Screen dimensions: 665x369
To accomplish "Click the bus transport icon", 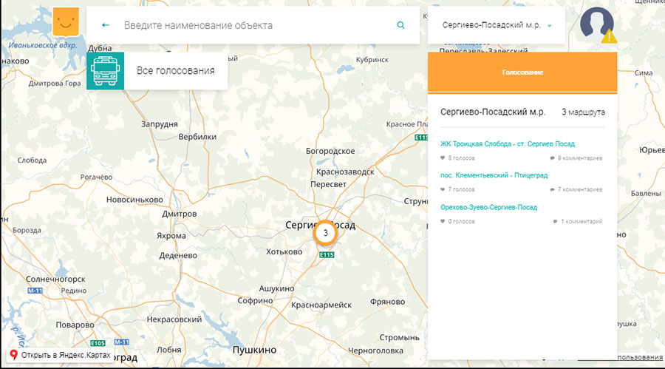I will tap(105, 71).
